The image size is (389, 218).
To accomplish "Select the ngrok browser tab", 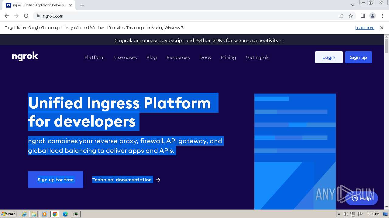I will [x=40, y=5].
